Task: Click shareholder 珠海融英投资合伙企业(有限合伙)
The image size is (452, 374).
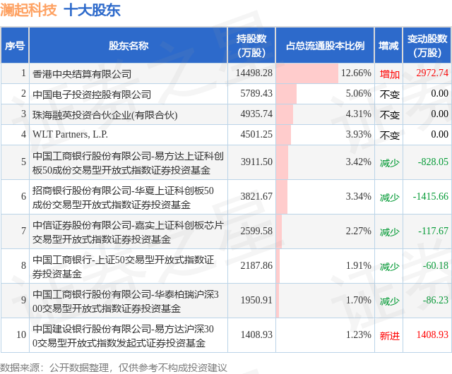Action: pos(105,115)
